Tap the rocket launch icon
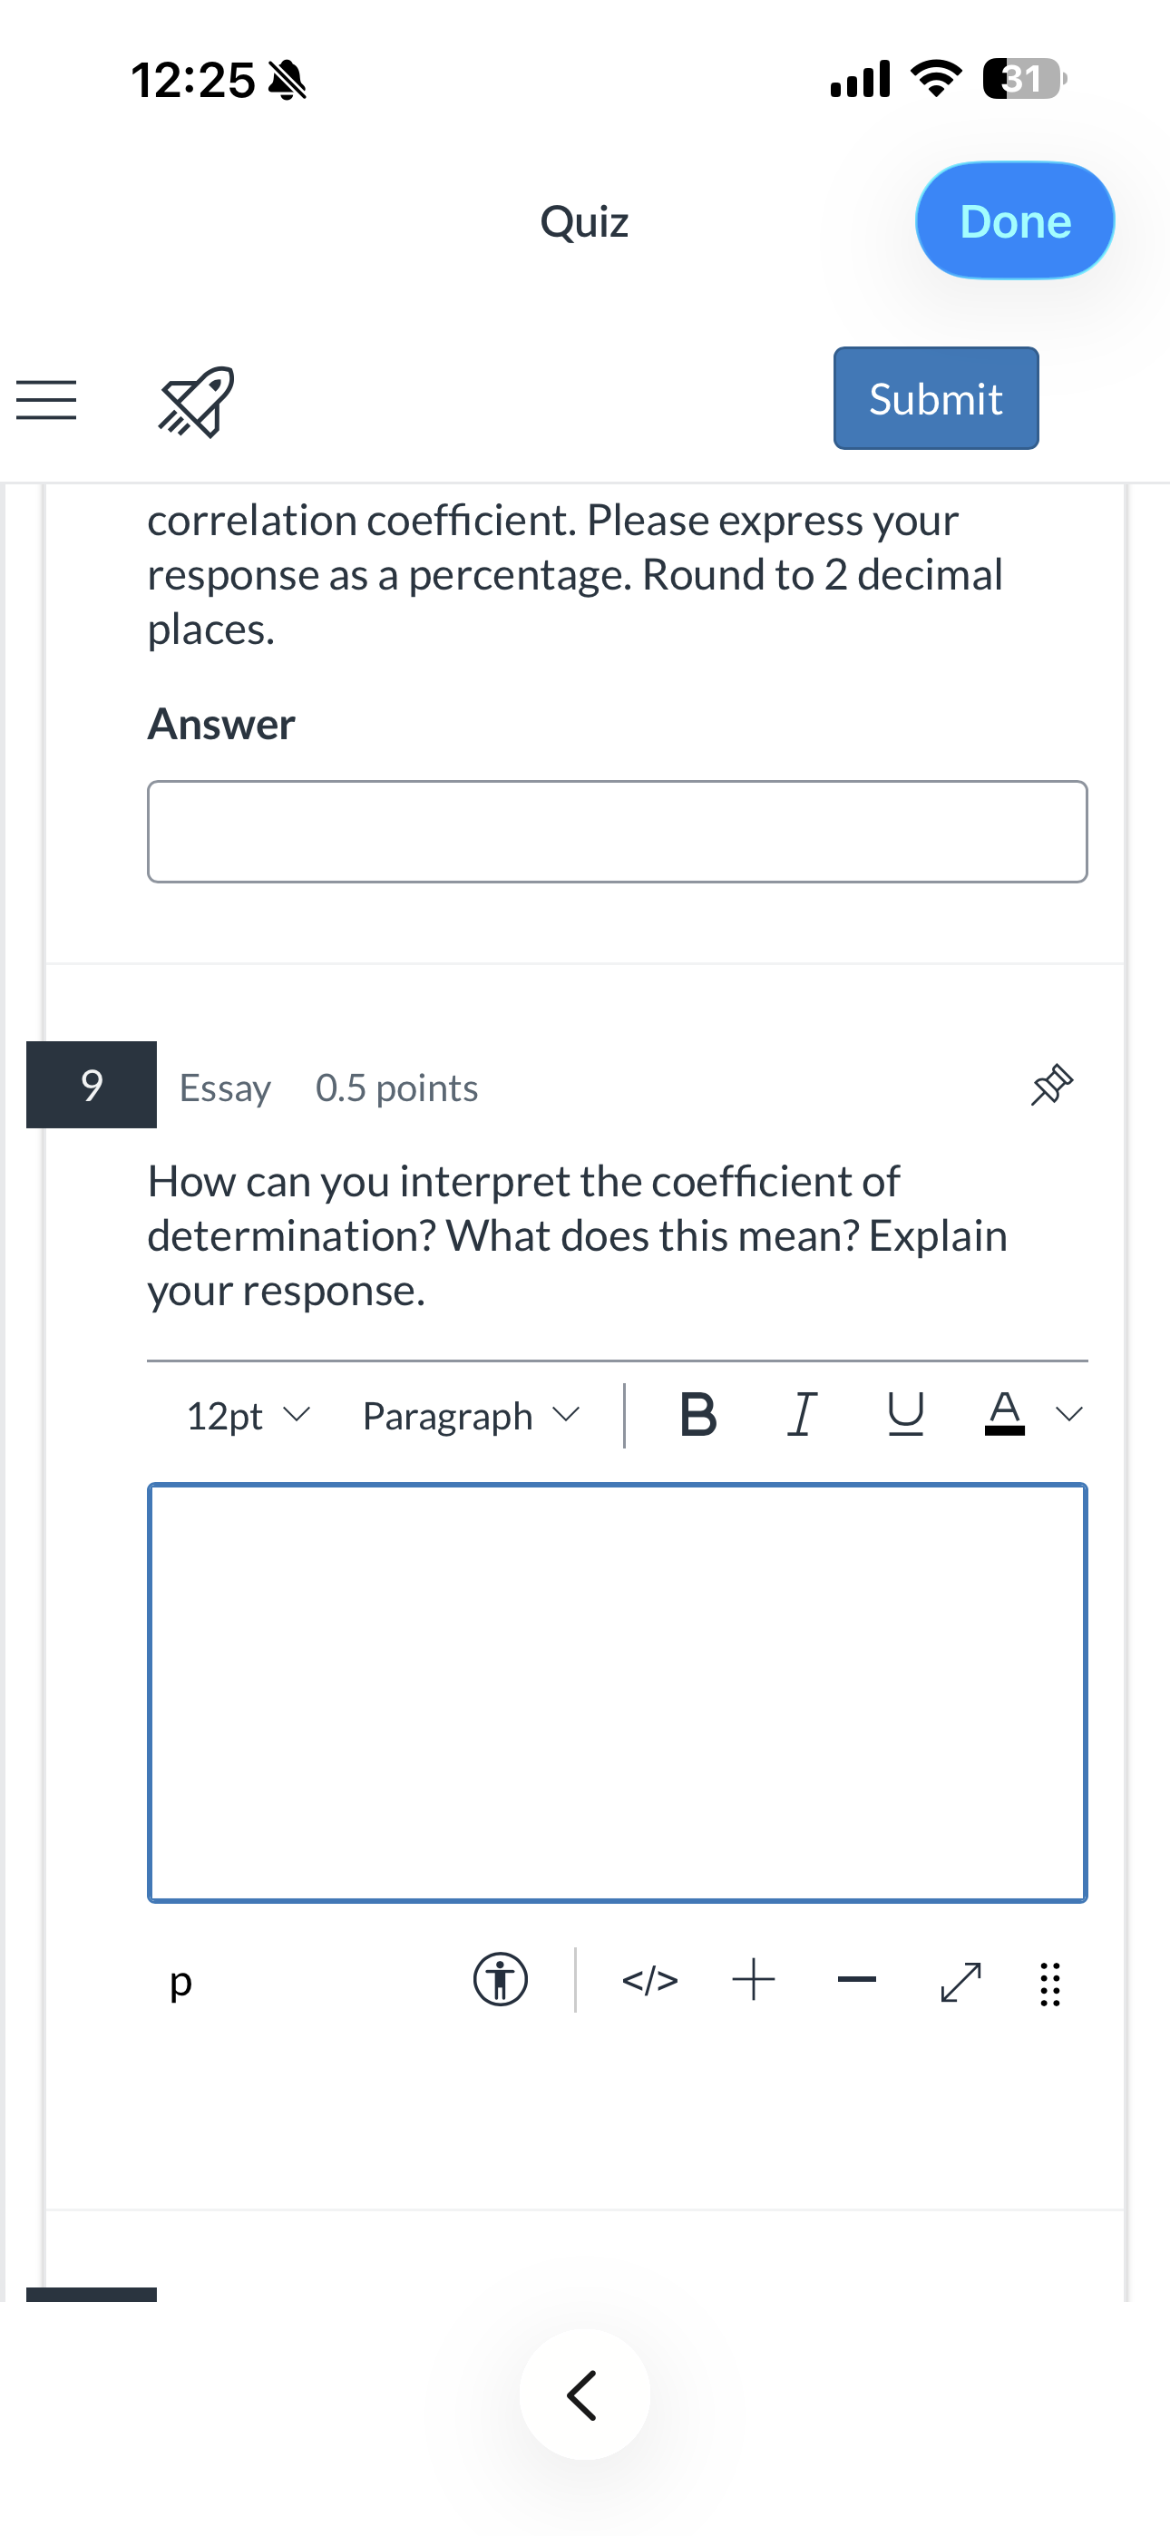1170x2536 pixels. [196, 402]
